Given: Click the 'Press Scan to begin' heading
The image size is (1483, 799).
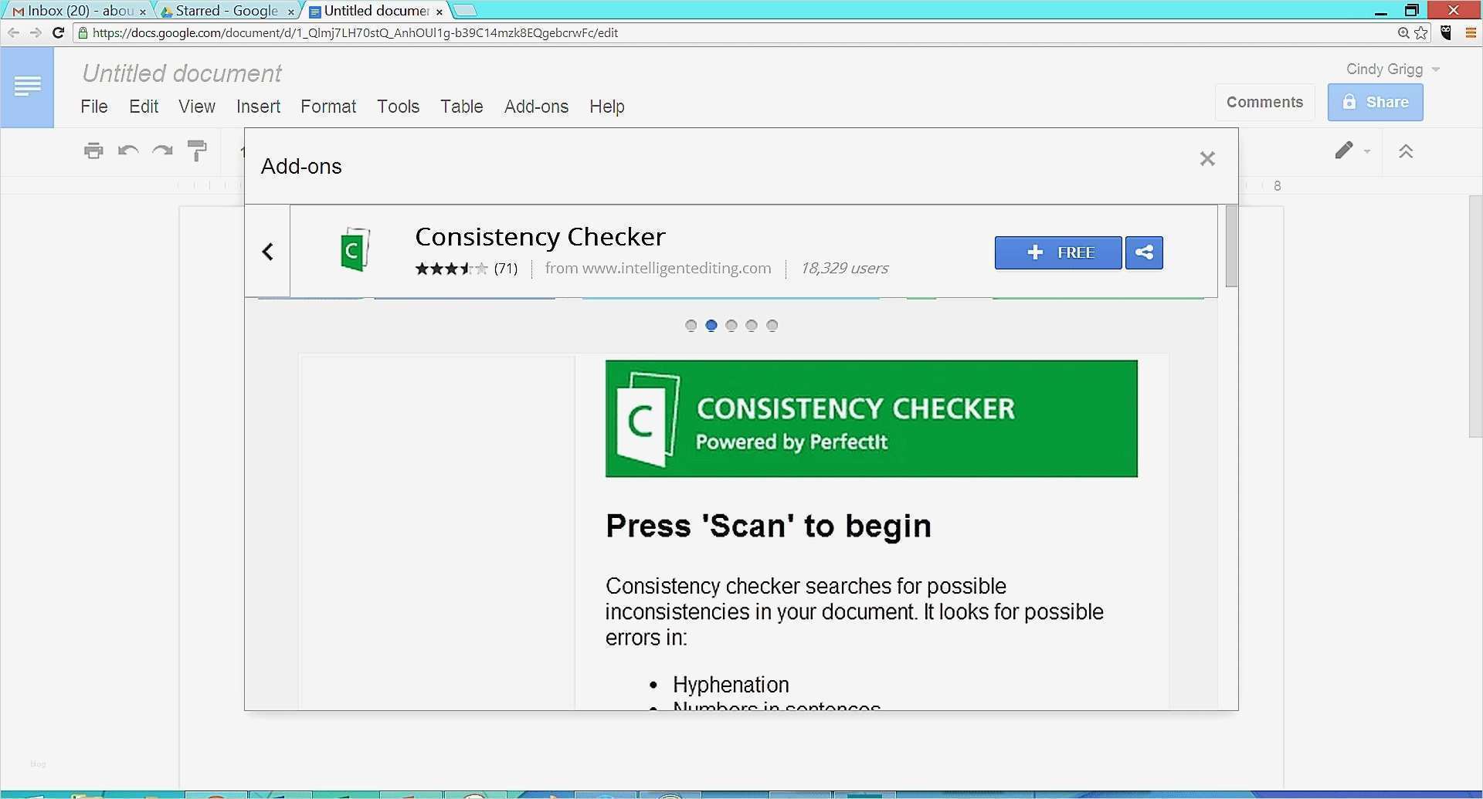Looking at the screenshot, I should [769, 526].
